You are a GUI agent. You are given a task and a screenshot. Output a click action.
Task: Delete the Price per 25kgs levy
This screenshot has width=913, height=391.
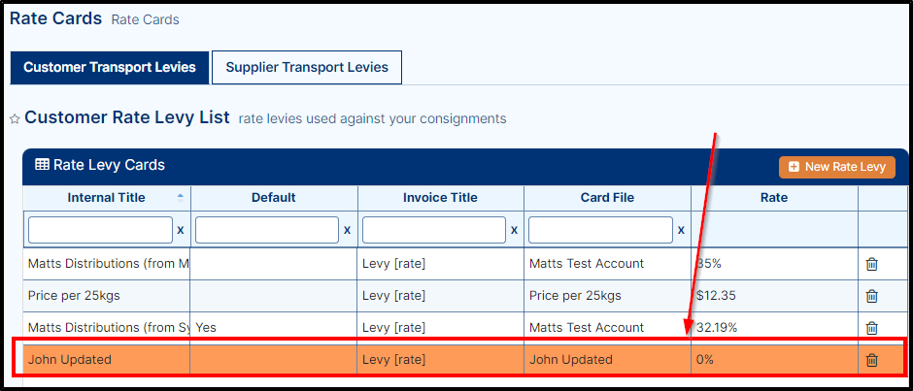pyautogui.click(x=871, y=296)
